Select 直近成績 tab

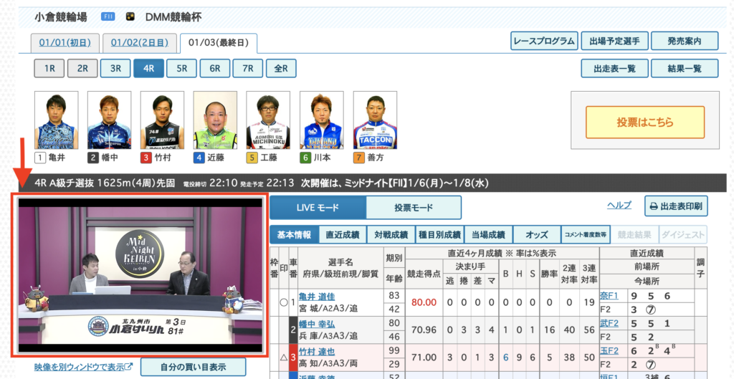pyautogui.click(x=342, y=235)
